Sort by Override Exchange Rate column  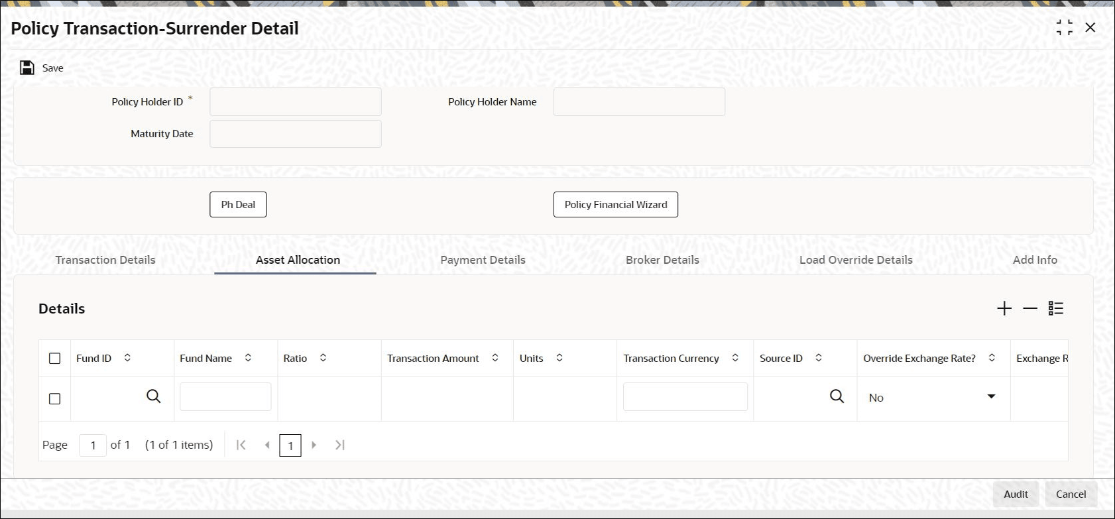992,358
